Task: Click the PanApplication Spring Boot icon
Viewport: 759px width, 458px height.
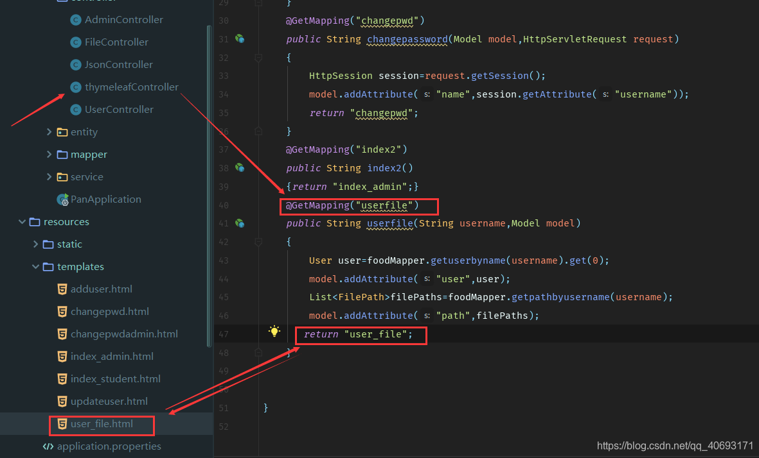Action: tap(62, 199)
